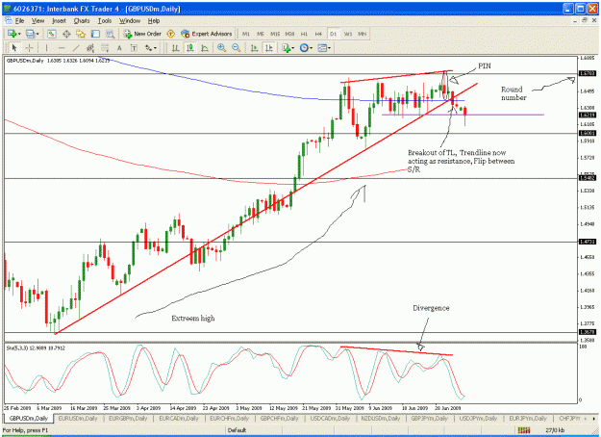This screenshot has width=601, height=437.
Task: Expand the profiles dropdown arrow
Action: click(38, 34)
